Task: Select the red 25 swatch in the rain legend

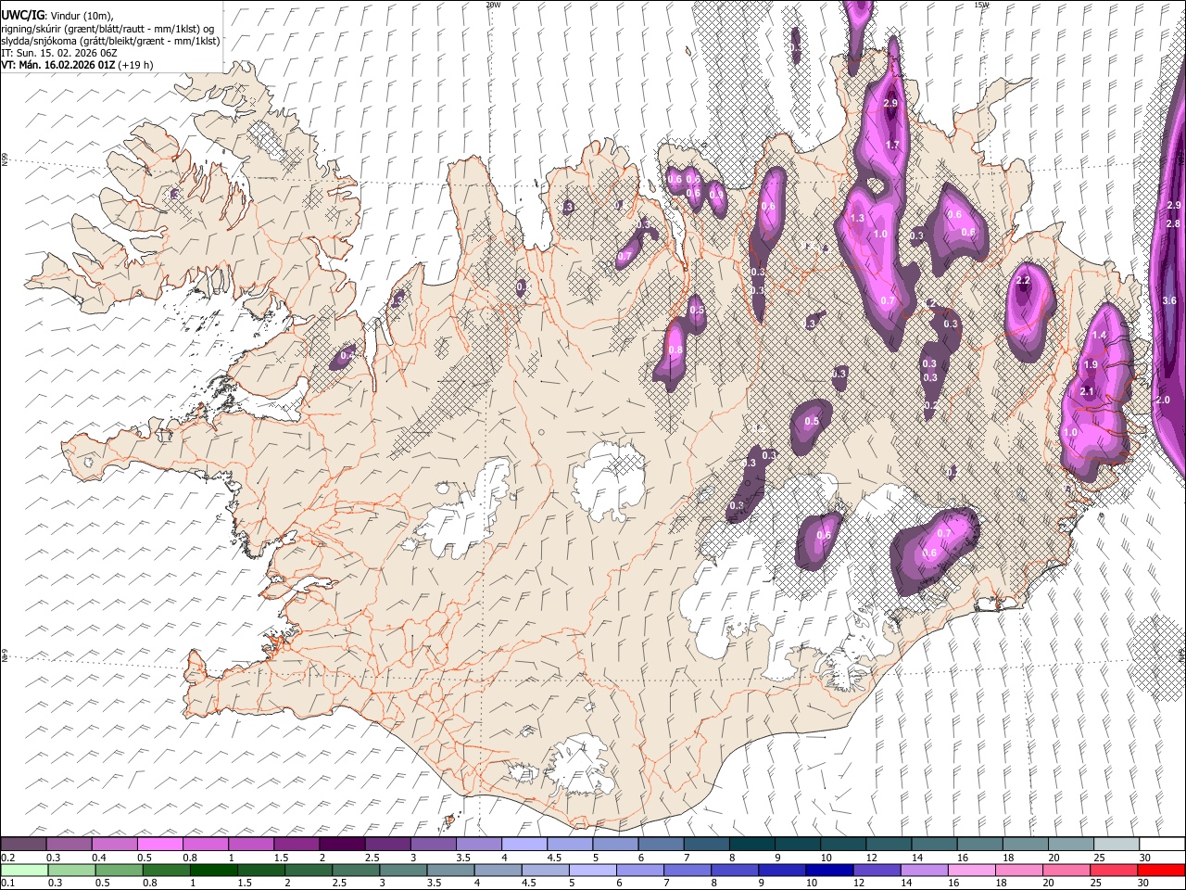Action: (x=1113, y=870)
